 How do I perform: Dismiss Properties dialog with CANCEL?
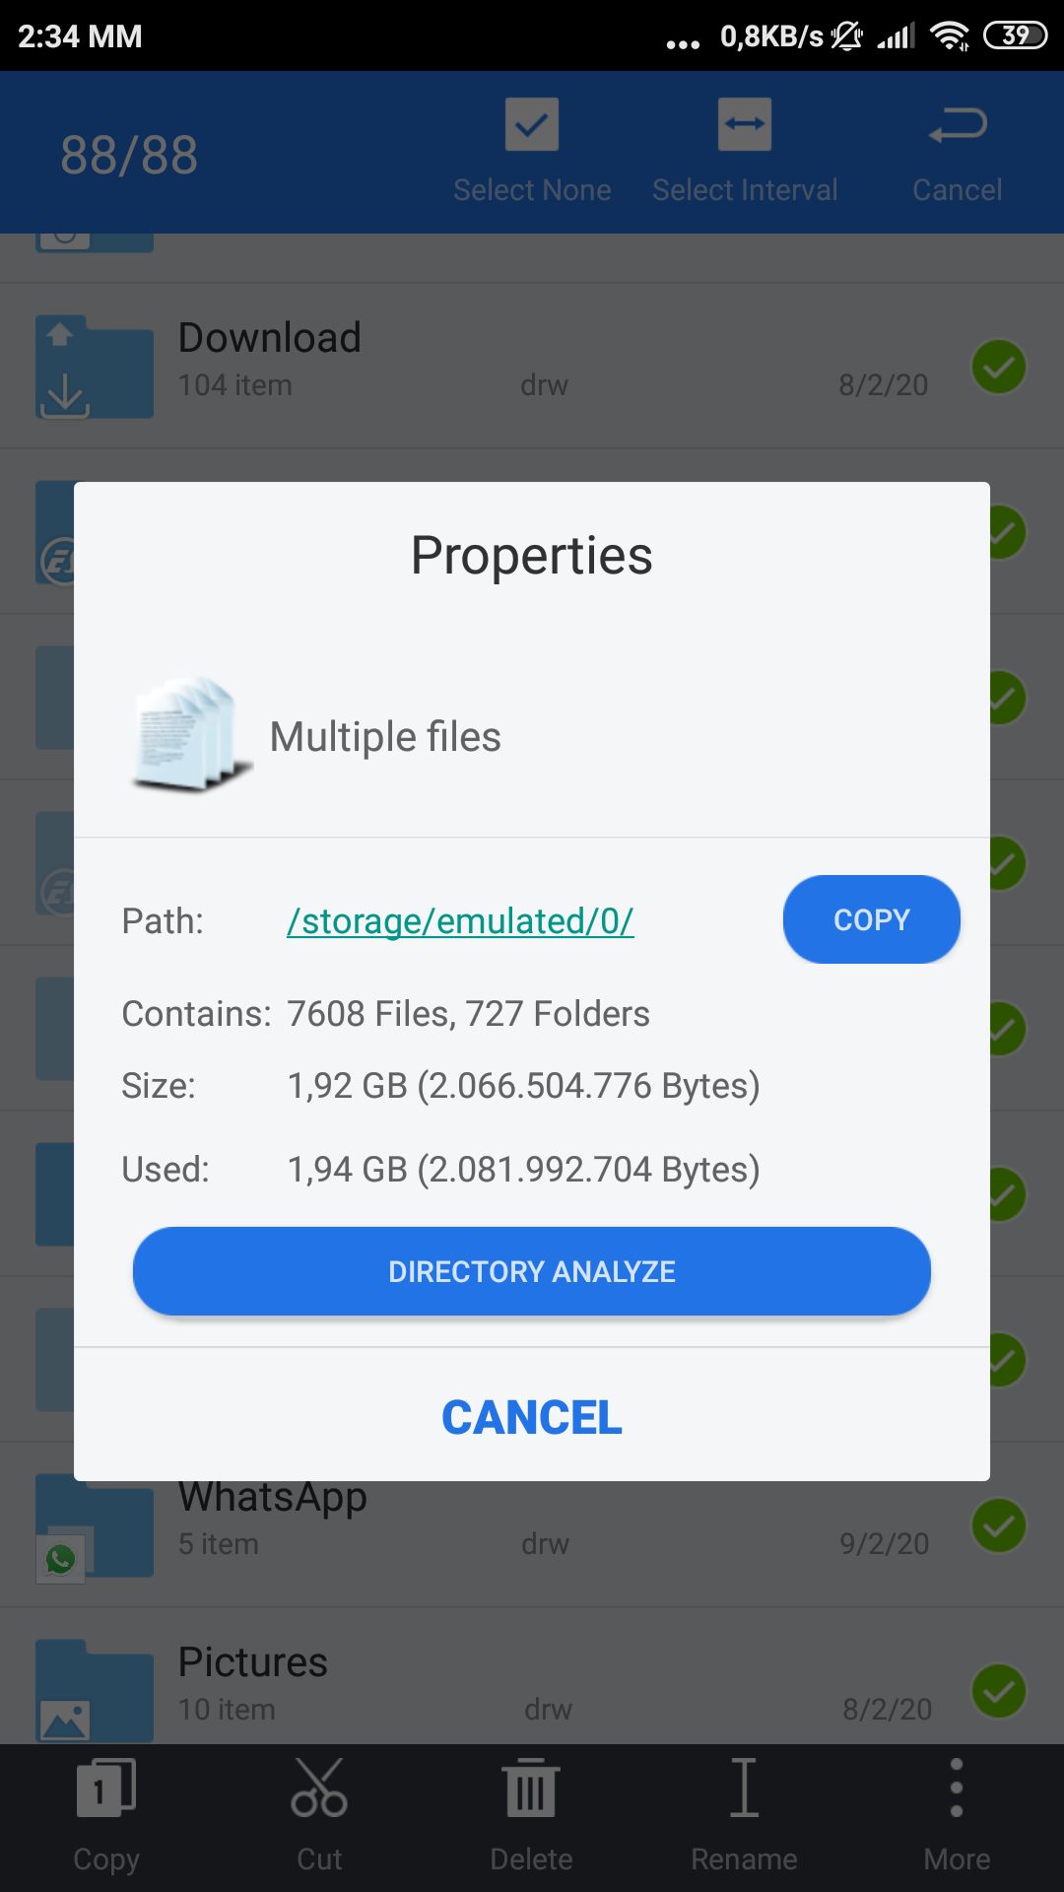(532, 1418)
